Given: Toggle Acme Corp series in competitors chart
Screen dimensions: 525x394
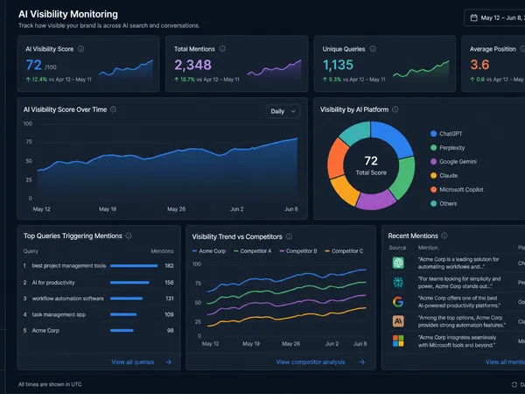Looking at the screenshot, I should point(209,251).
